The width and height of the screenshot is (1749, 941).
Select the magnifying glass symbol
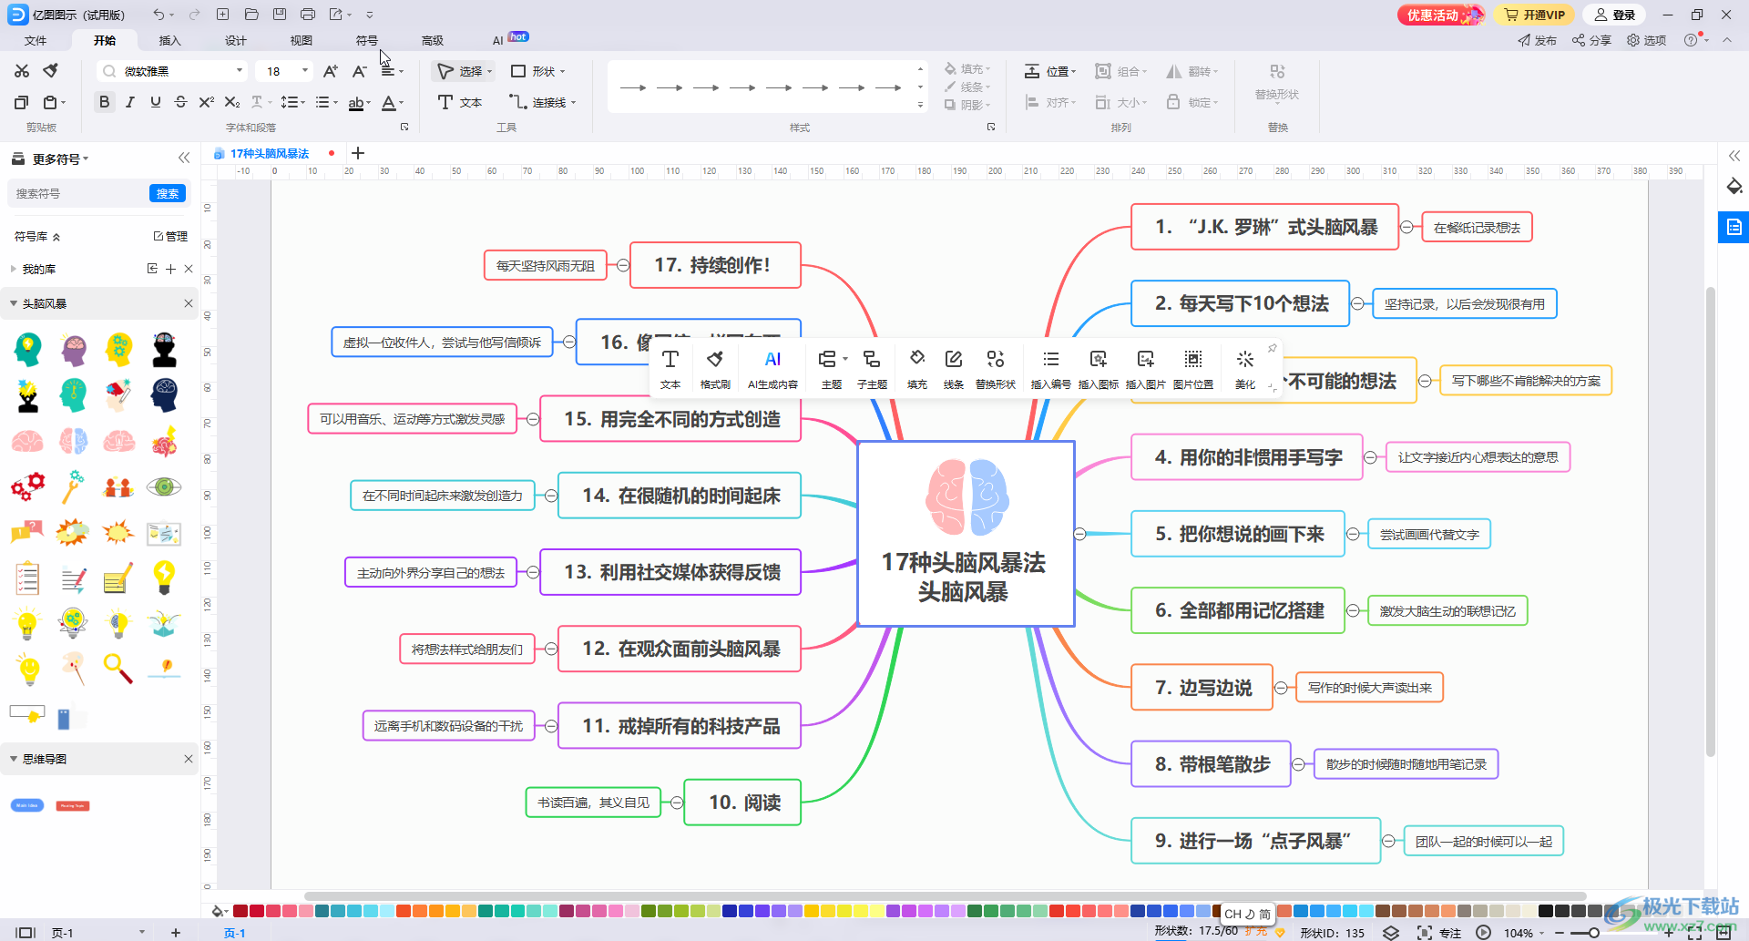tap(118, 669)
